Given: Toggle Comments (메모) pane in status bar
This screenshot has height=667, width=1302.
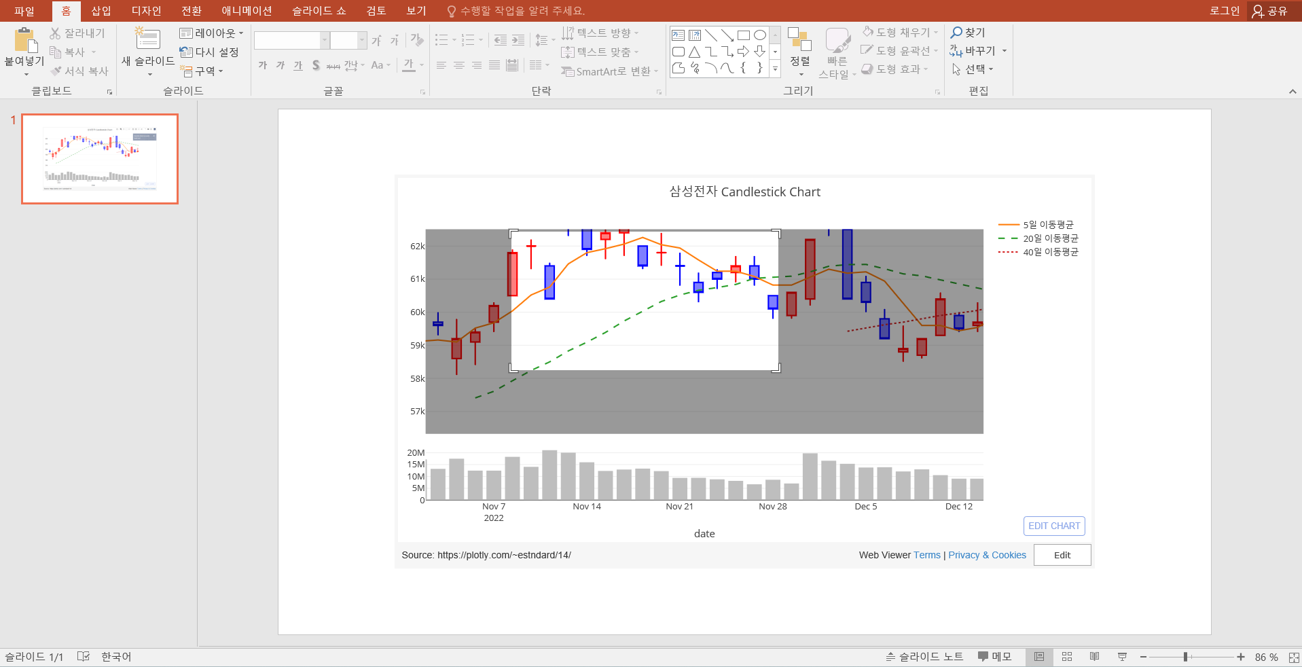Looking at the screenshot, I should click(x=995, y=657).
